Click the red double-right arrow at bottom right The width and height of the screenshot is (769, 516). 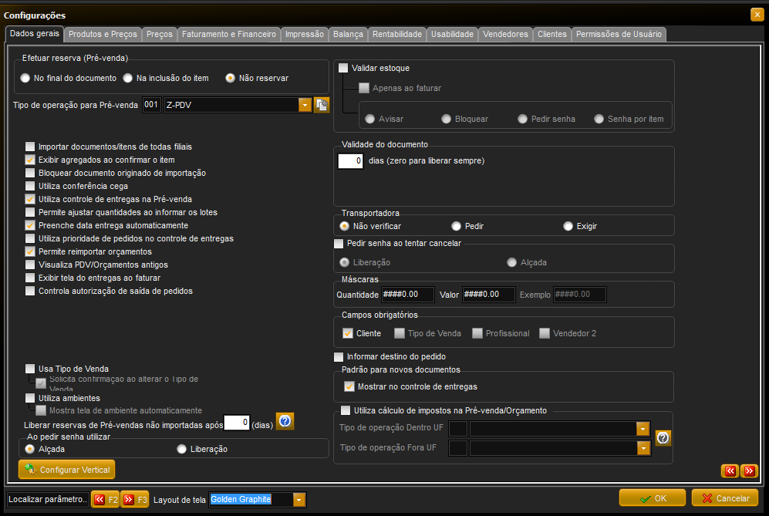(x=749, y=470)
